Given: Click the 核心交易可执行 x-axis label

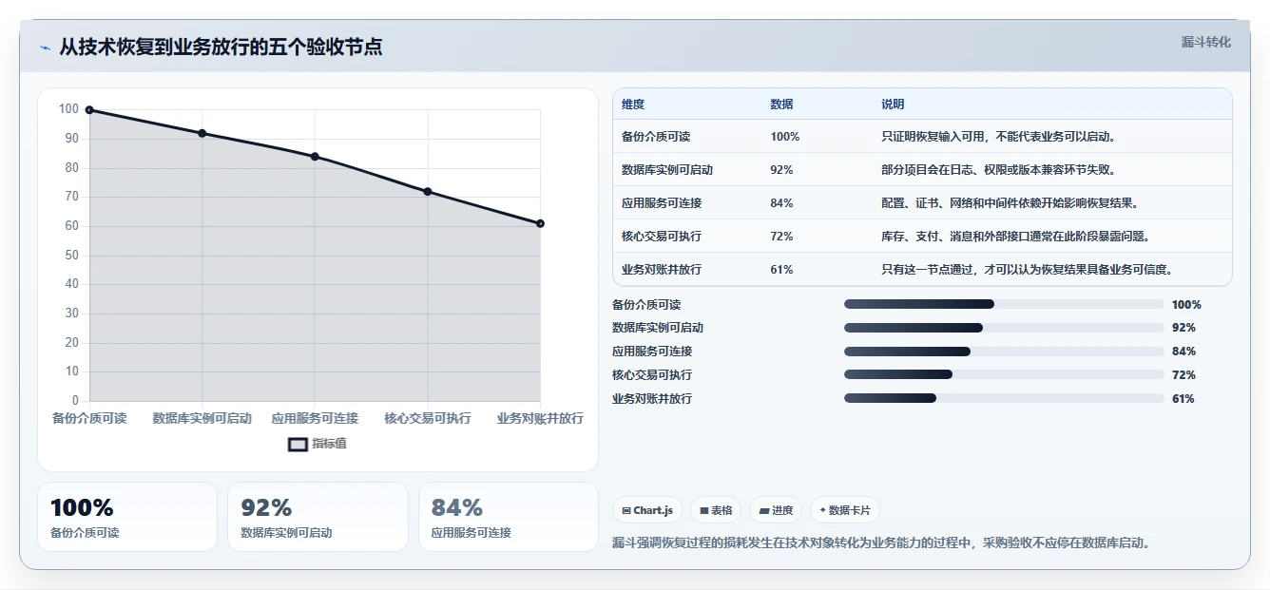Looking at the screenshot, I should tap(428, 418).
